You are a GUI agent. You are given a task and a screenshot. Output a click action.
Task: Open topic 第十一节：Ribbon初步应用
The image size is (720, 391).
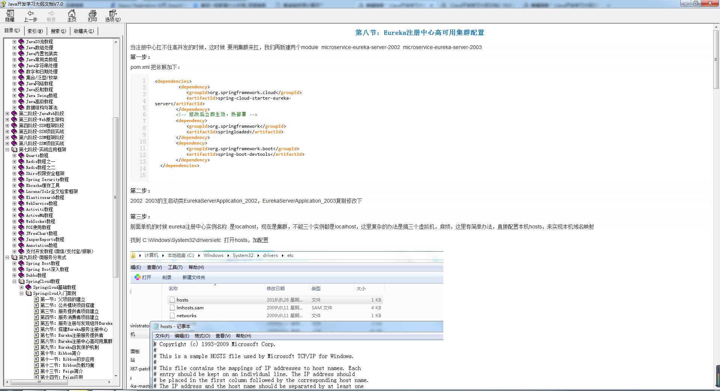pos(67,359)
